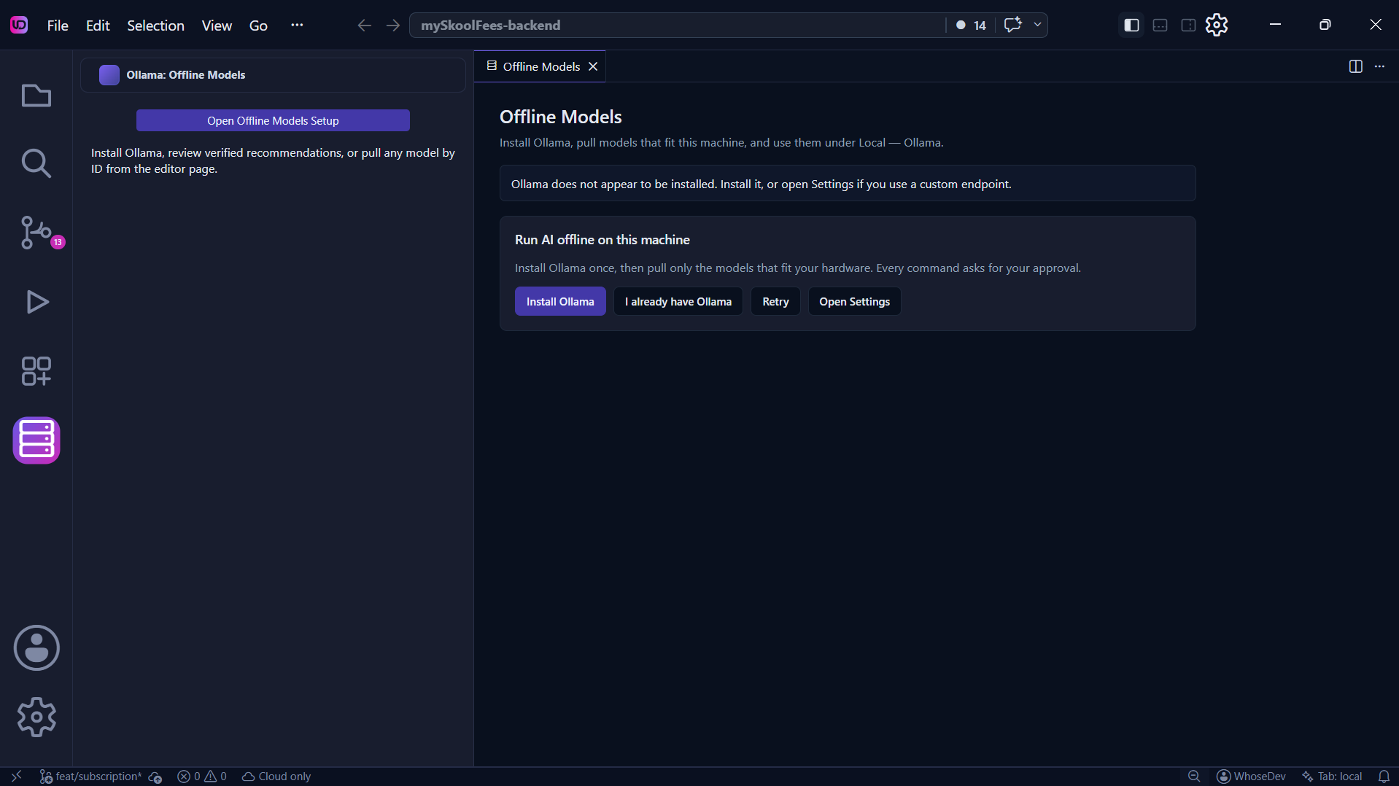
Task: Click the Install Ollama button
Action: tap(560, 301)
